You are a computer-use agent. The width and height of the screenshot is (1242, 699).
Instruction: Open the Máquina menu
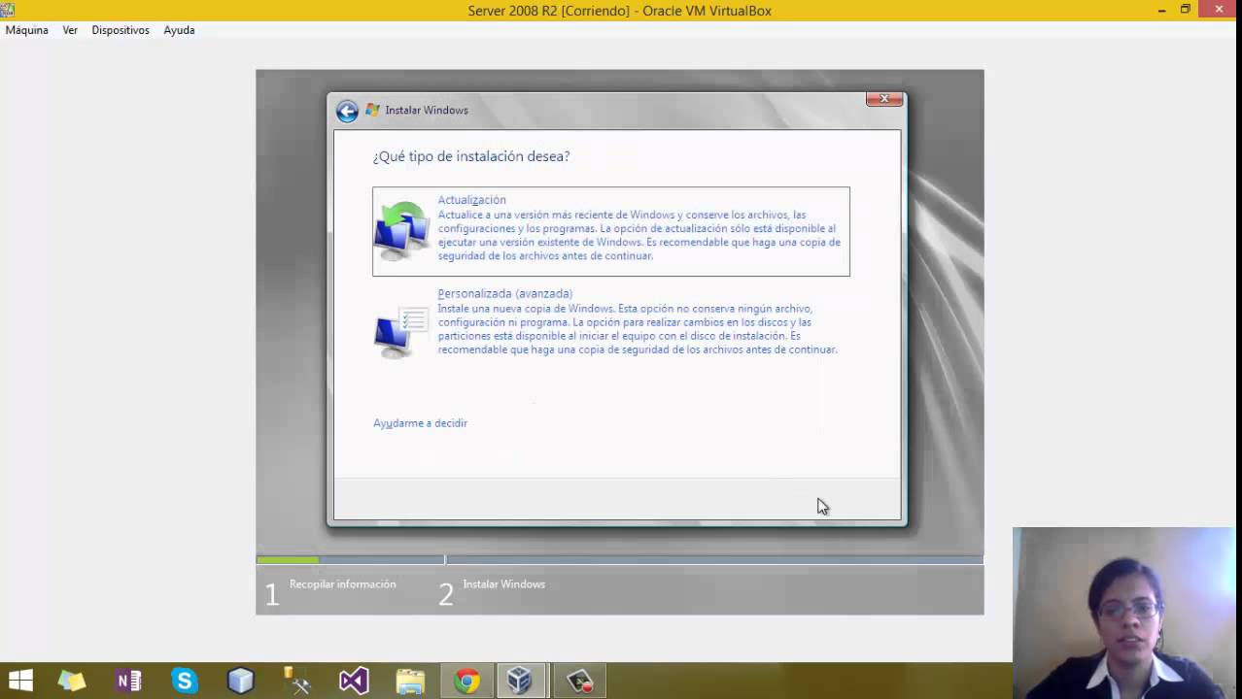tap(27, 30)
